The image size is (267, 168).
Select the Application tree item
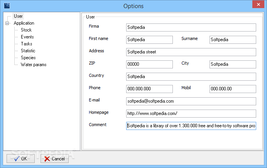tap(24, 23)
